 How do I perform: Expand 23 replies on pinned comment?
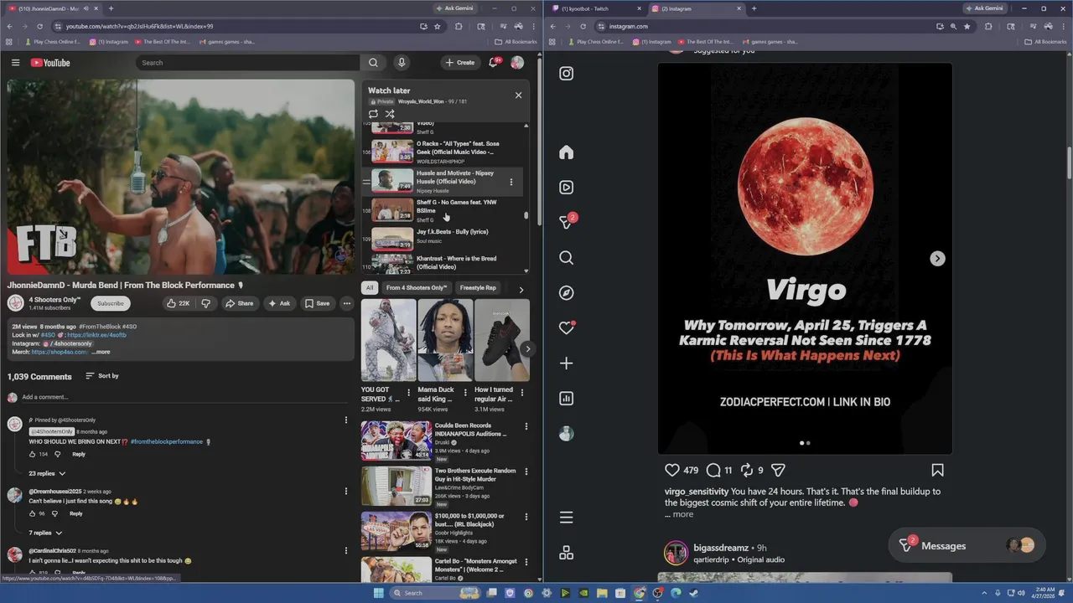tap(47, 473)
